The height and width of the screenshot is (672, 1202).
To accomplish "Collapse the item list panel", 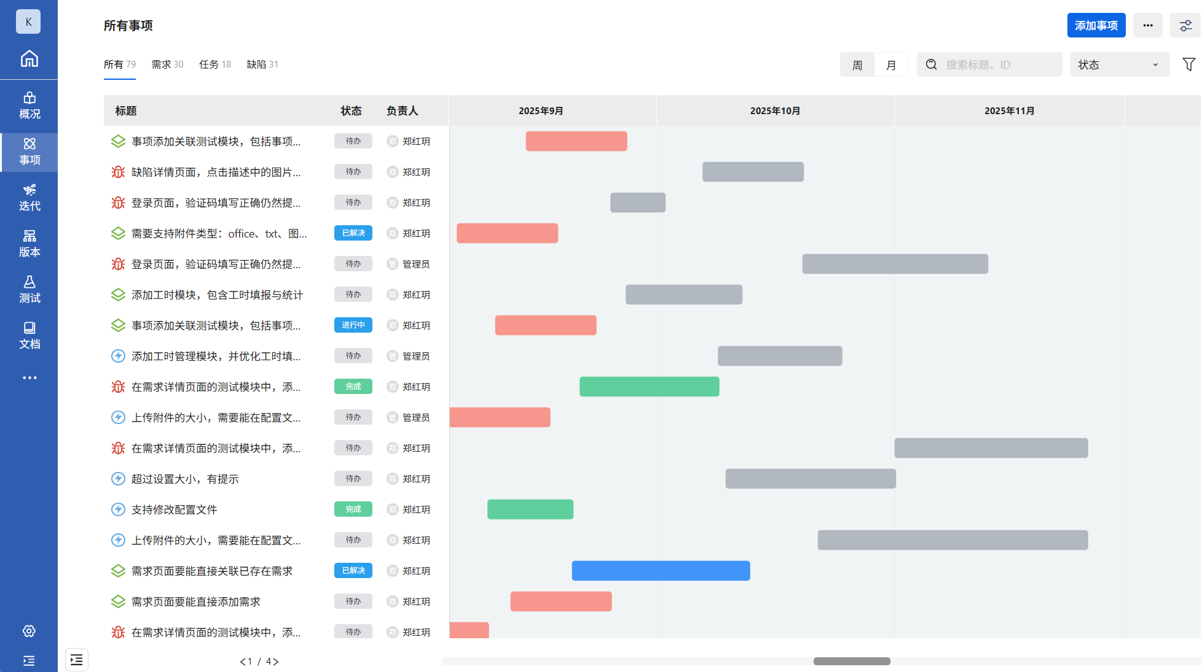I will pyautogui.click(x=77, y=660).
